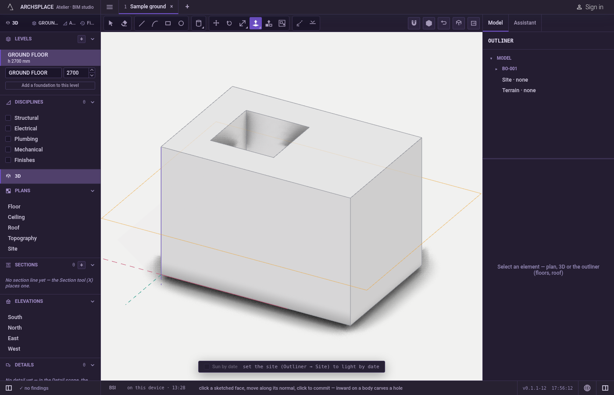
Task: Activate the straight line drawing tool
Action: point(142,23)
